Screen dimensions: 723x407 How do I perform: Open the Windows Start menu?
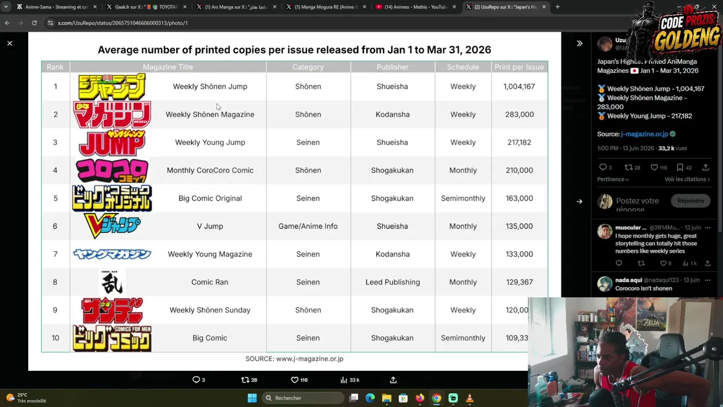252,398
